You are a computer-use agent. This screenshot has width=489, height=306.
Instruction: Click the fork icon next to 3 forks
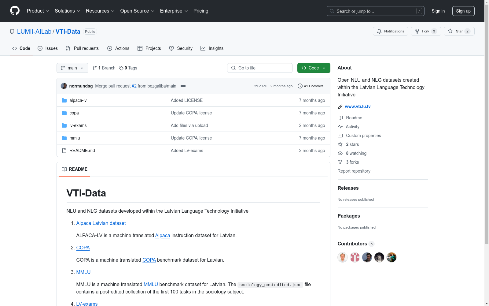click(x=340, y=162)
